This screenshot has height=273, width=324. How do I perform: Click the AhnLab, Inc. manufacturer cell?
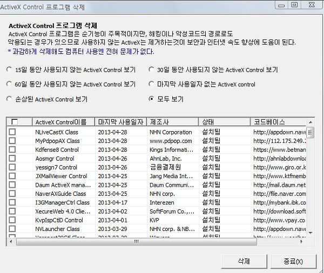tap(166, 159)
